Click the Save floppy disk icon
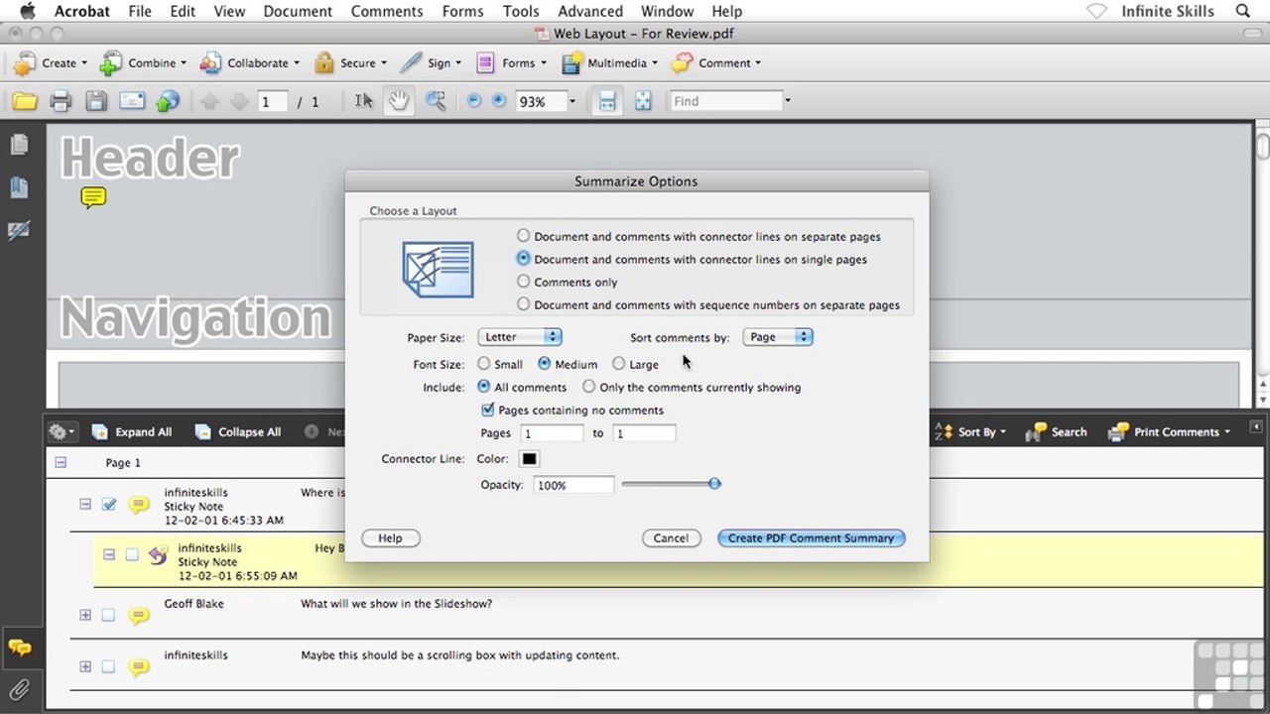Image resolution: width=1270 pixels, height=714 pixels. 95,101
